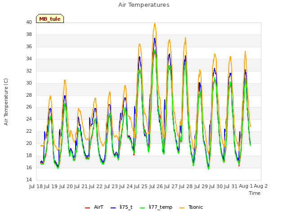Click the Time axis label
The image size is (288, 216).
(255, 193)
